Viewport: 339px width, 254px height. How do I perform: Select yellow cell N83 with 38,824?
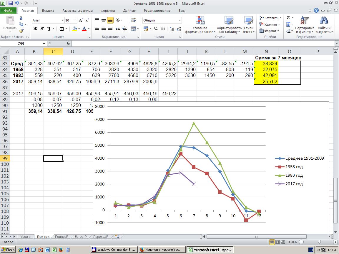(x=266, y=64)
